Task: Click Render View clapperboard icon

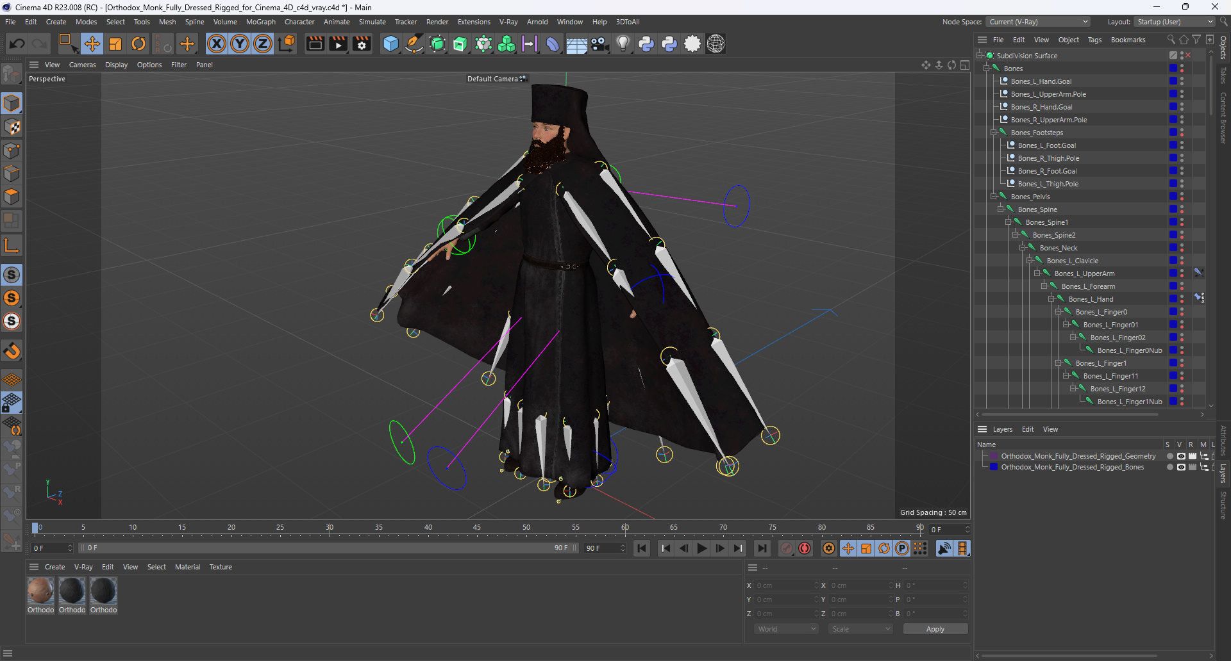Action: point(315,44)
